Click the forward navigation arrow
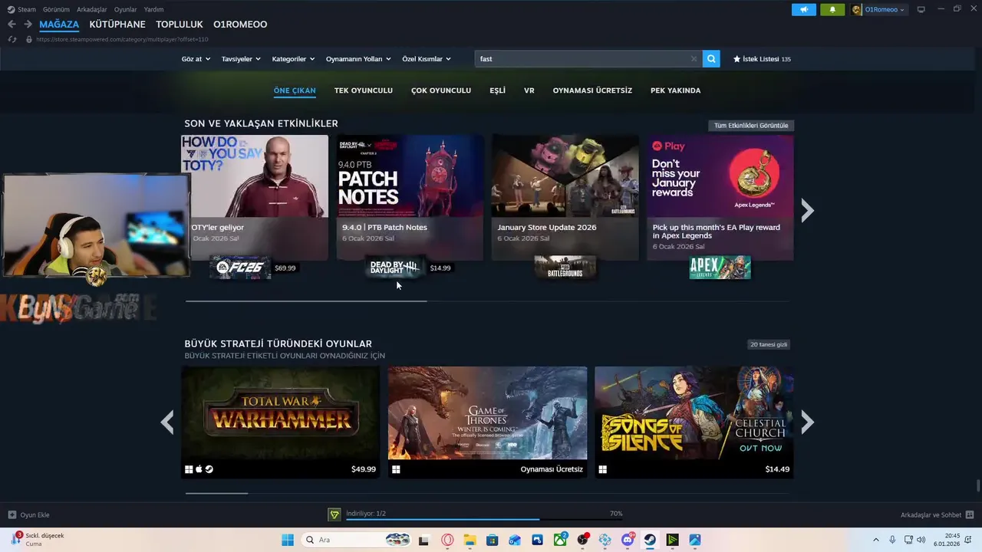The image size is (982, 552). 28,25
